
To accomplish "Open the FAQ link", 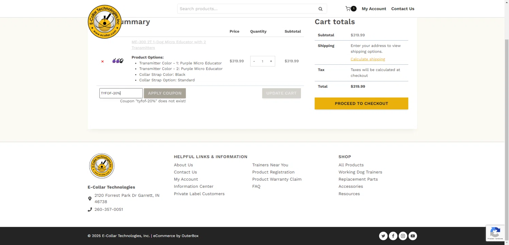I will click(256, 186).
